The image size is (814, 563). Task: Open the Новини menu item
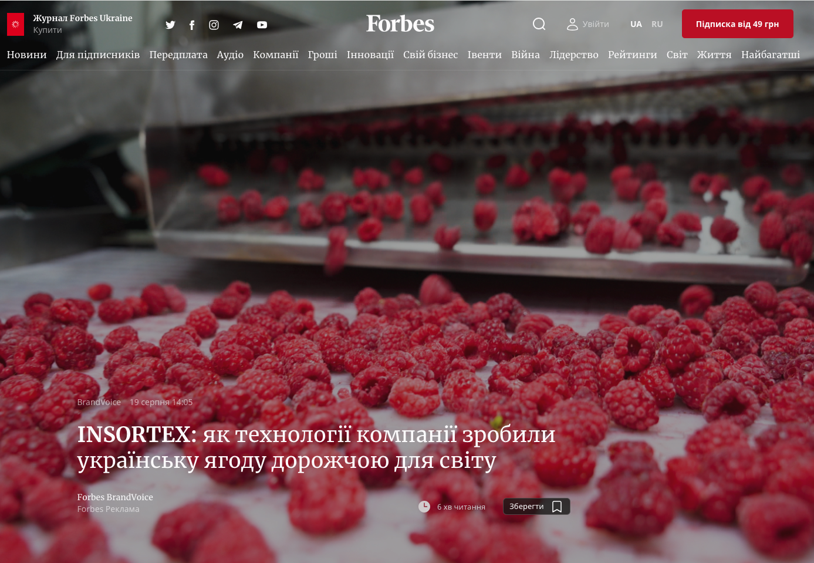click(x=27, y=55)
